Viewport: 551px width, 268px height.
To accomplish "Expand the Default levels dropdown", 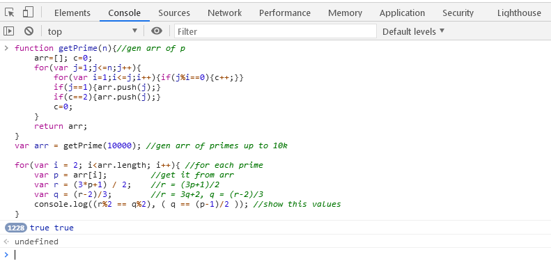I will click(414, 31).
